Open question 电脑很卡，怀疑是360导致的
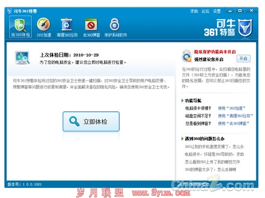The width and height of the screenshot is (265, 198). tap(214, 154)
